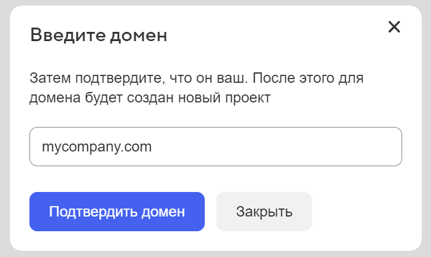This screenshot has height=257, width=431.
Task: Click the word Введите in the title
Action: pos(67,35)
